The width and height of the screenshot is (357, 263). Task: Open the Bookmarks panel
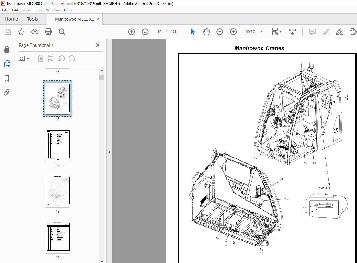[7, 78]
